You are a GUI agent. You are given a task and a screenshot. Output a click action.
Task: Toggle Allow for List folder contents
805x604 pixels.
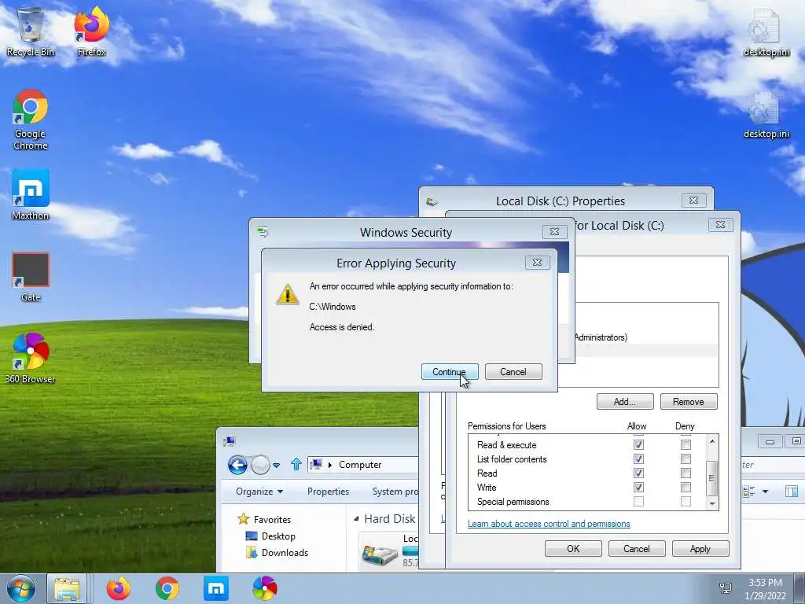click(638, 459)
